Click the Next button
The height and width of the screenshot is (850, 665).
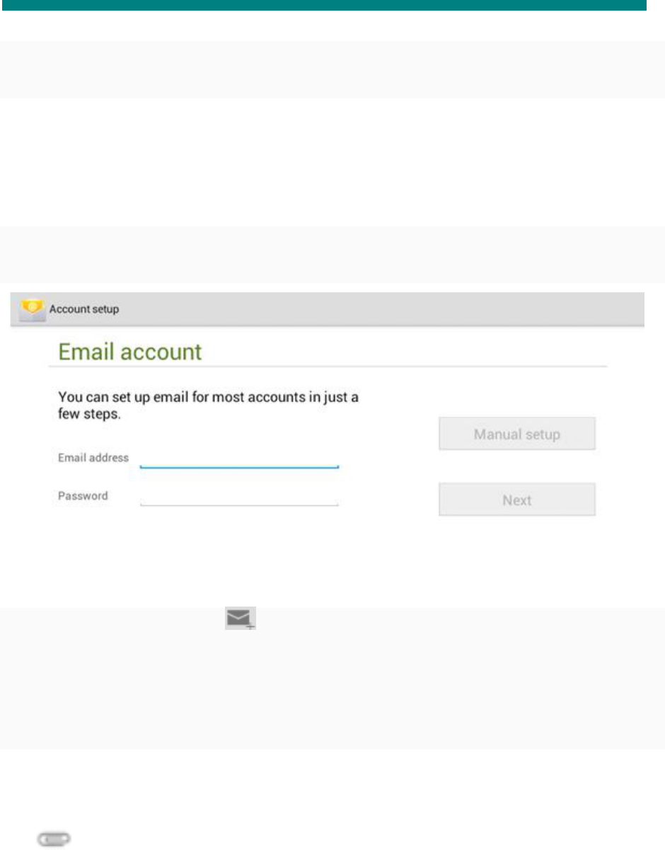(x=517, y=500)
